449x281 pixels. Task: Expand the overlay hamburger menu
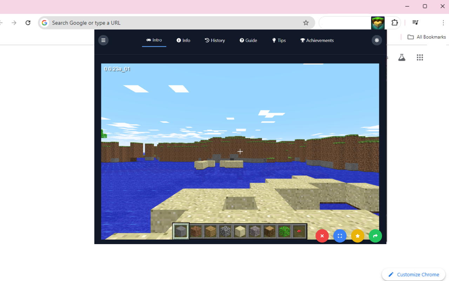coord(103,40)
